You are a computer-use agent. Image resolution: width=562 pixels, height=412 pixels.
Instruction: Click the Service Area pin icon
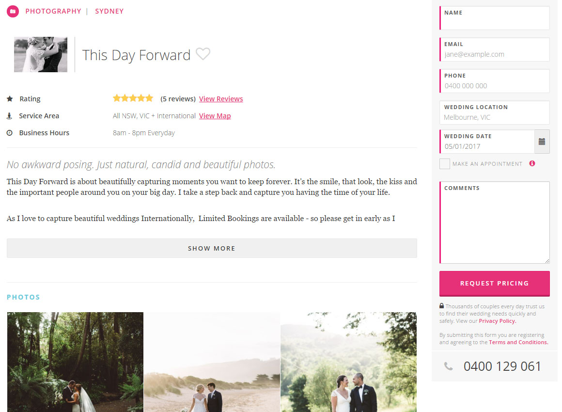coord(10,116)
